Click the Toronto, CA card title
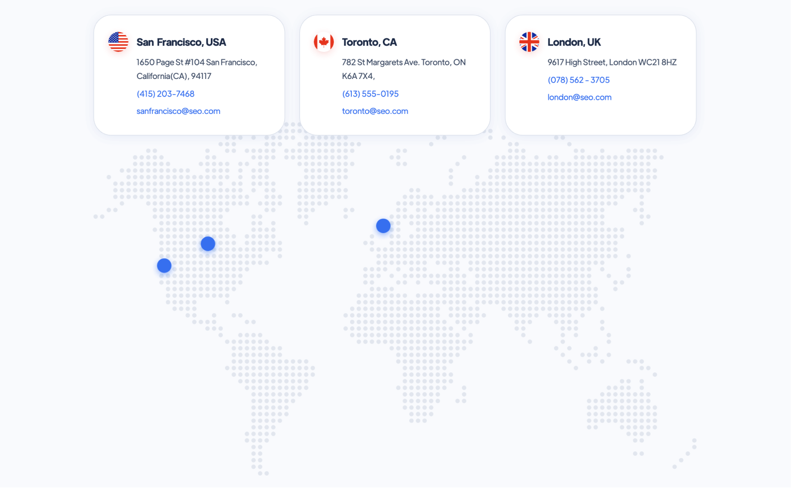Screen dimensions: 791x488 [x=369, y=42]
